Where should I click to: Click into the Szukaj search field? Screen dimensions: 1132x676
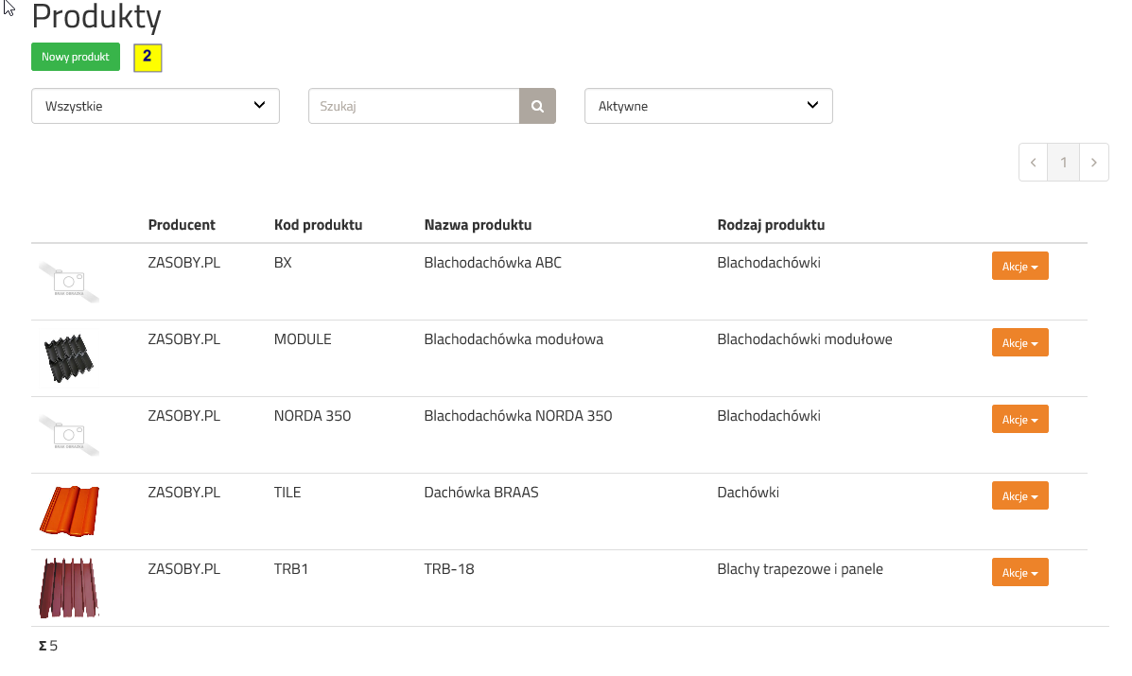413,106
